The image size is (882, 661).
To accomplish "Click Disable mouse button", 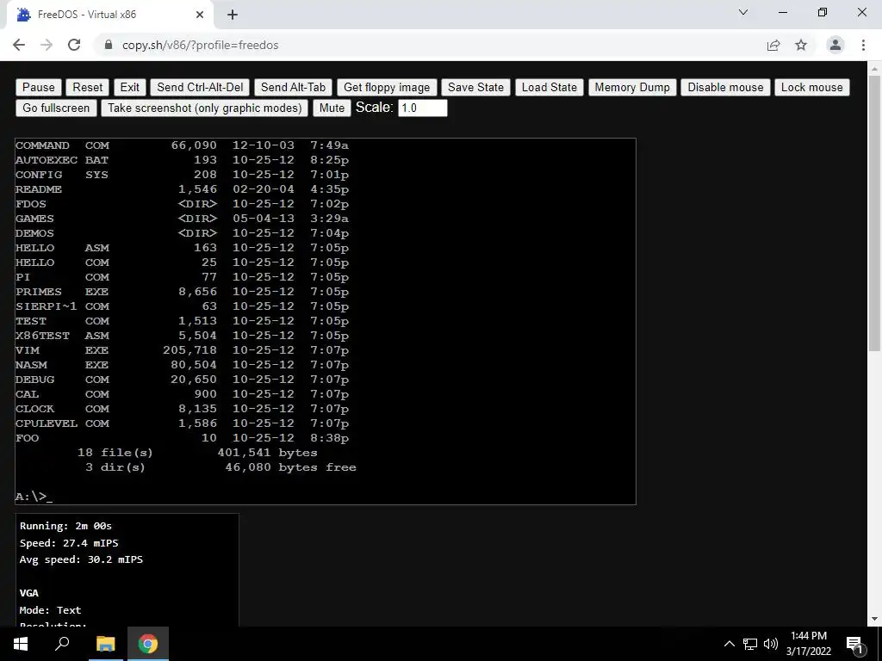I will tap(725, 87).
